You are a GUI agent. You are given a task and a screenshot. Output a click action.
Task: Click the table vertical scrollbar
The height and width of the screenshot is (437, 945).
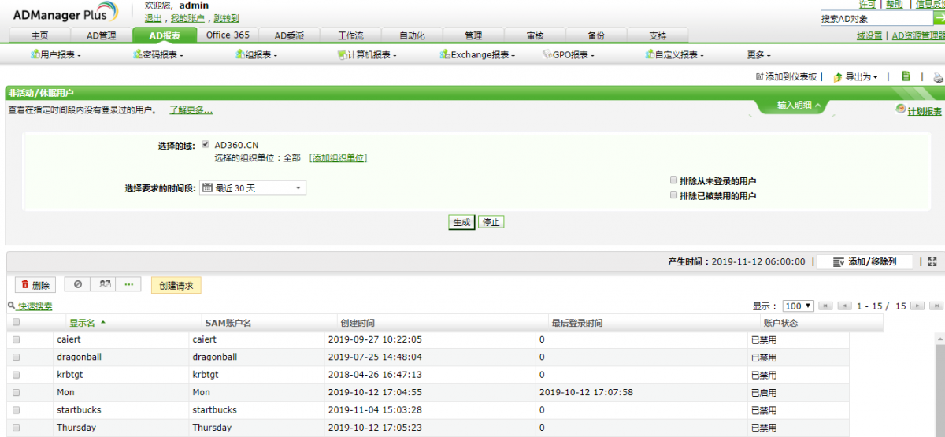tap(939, 384)
